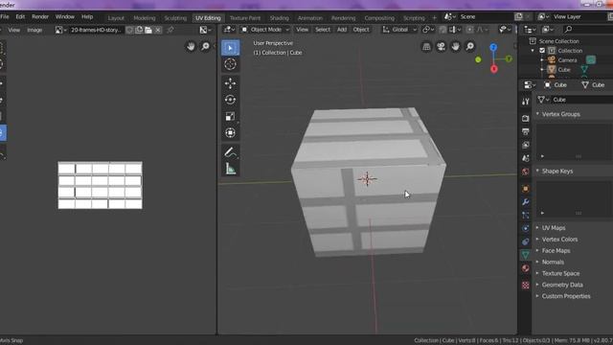Open the image browse dropdown

(x=60, y=30)
